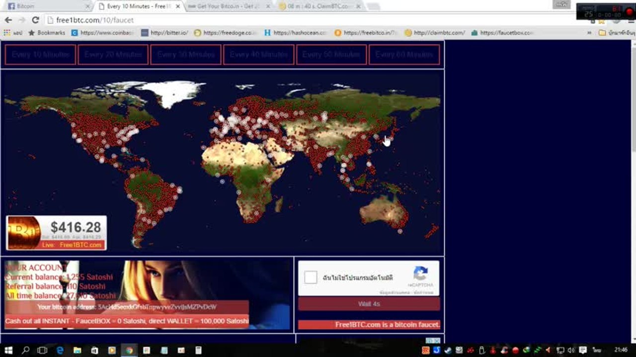
Task: Tick the reCAPTCHA I'm not a robot checkbox
Action: [311, 277]
